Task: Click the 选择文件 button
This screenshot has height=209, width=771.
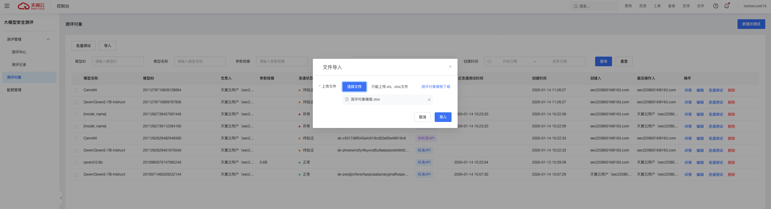Action: (x=354, y=87)
